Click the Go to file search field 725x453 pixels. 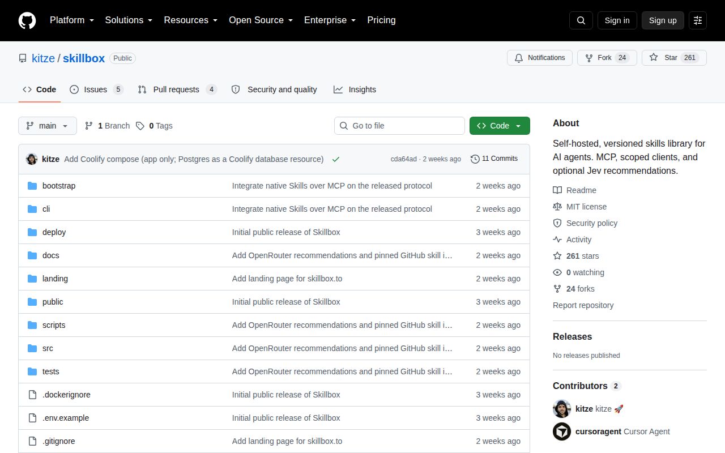pyautogui.click(x=399, y=126)
